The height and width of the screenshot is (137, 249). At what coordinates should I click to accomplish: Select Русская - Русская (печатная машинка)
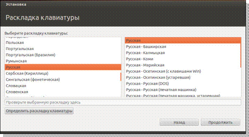183,90
